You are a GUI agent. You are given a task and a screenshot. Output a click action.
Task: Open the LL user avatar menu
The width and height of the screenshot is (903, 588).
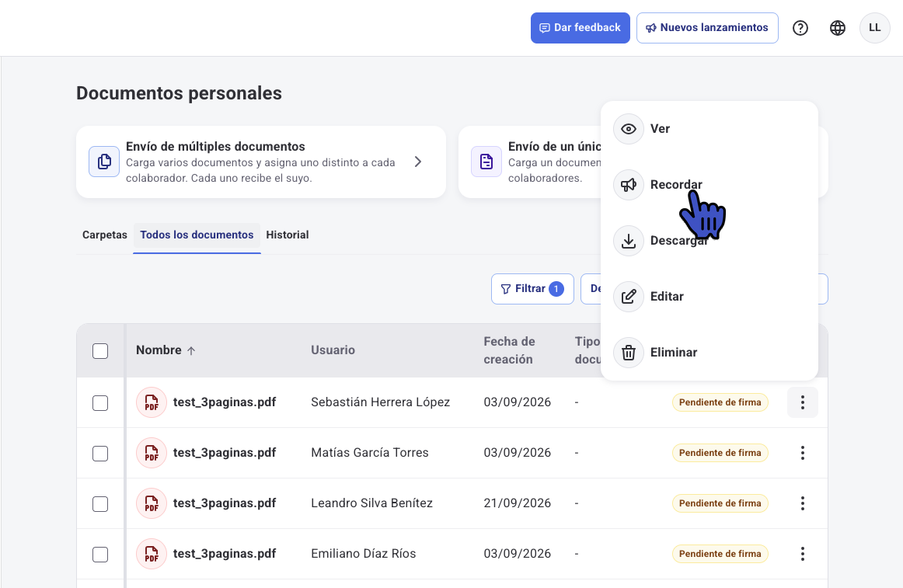tap(875, 28)
